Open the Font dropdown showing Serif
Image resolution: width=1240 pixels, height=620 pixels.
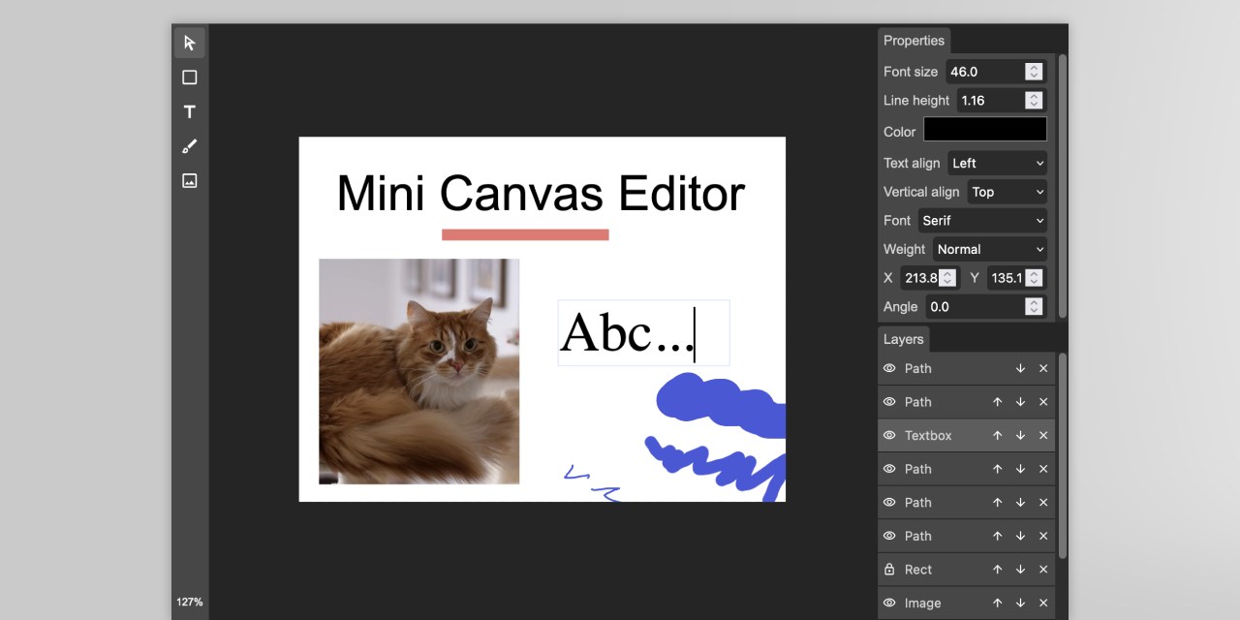982,220
